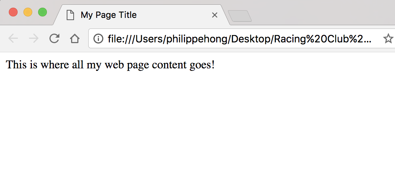Go forward to the next page
Image resolution: width=395 pixels, height=178 pixels.
(34, 38)
